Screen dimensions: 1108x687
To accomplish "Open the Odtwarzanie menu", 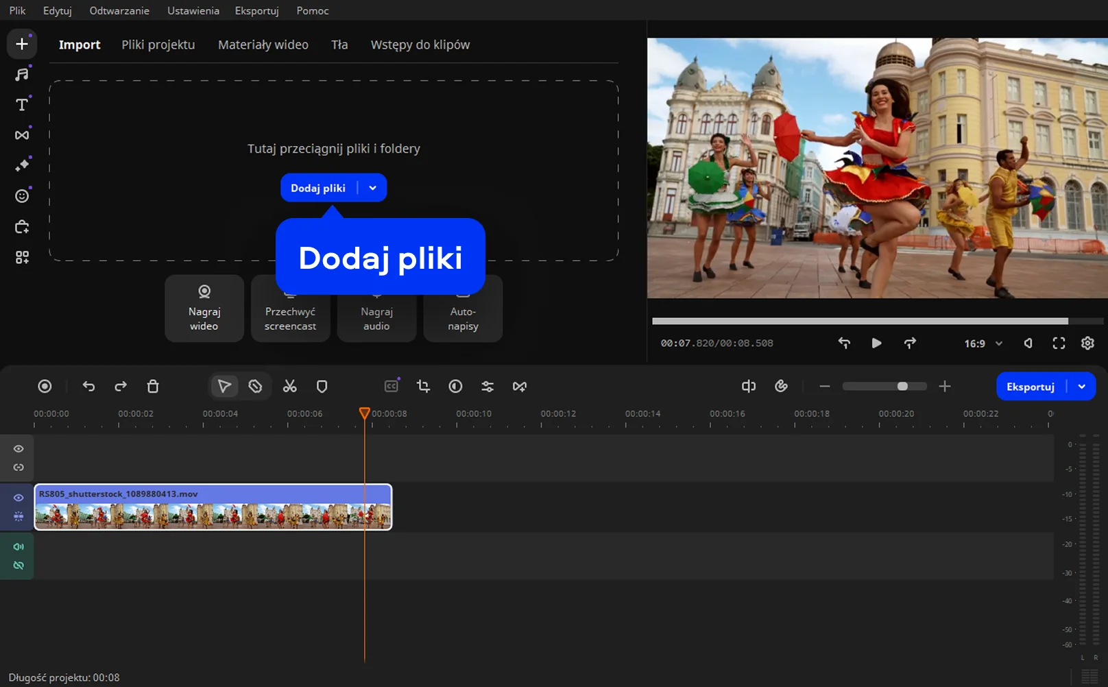I will [119, 11].
